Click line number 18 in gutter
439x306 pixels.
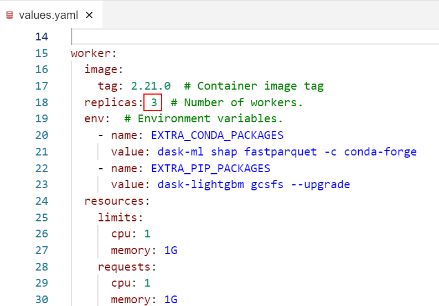[x=42, y=102]
